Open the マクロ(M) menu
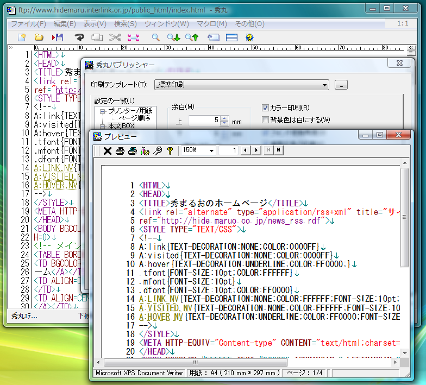 (212, 24)
